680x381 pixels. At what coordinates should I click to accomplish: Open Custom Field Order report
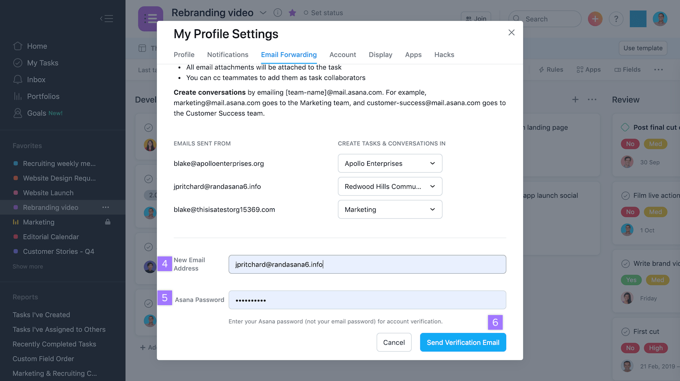pyautogui.click(x=43, y=358)
